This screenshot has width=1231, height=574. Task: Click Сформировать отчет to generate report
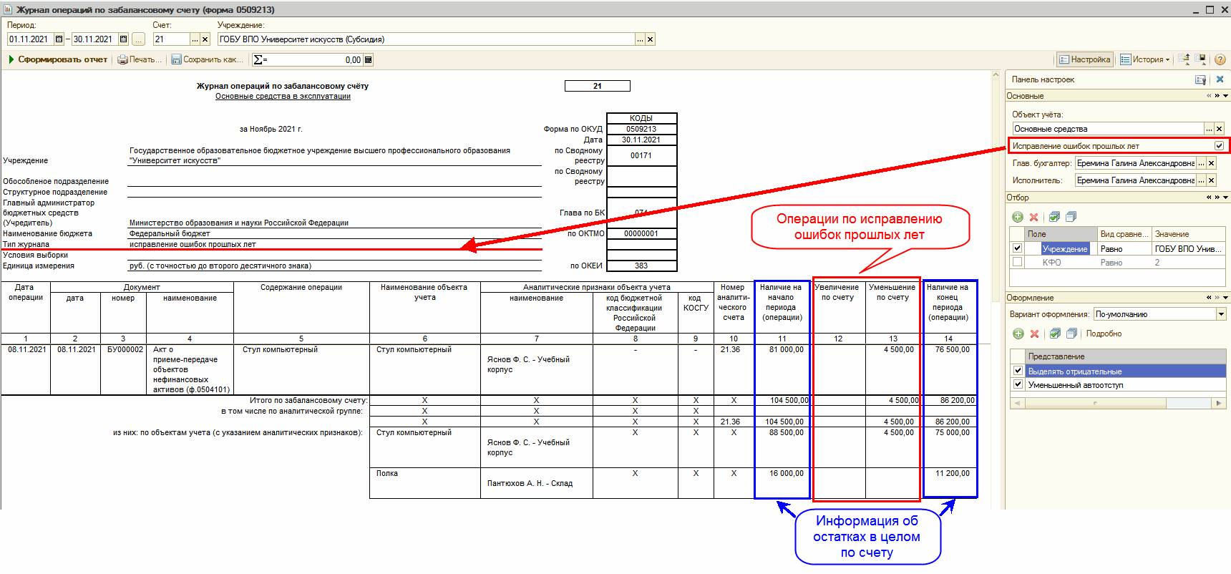click(58, 59)
